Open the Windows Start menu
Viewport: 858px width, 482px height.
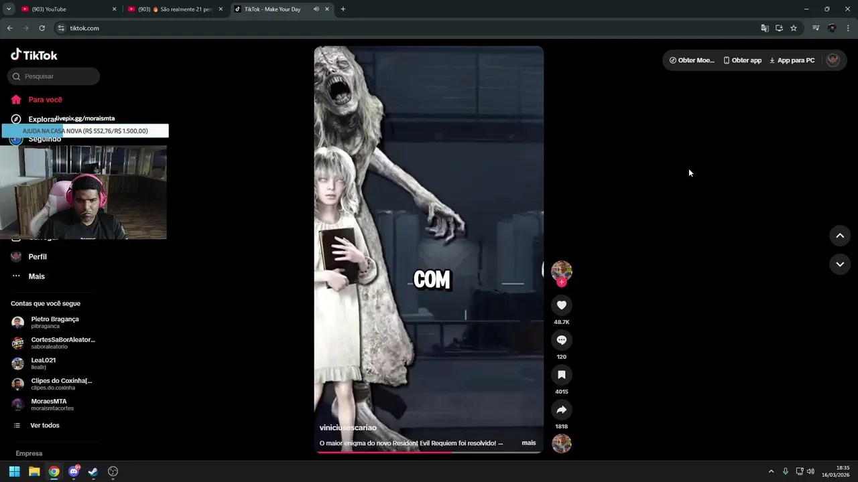pos(14,471)
